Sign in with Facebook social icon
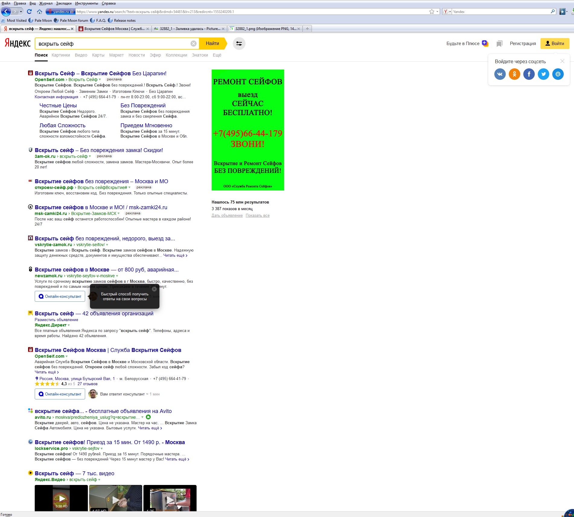The height and width of the screenshot is (517, 574). pos(529,74)
